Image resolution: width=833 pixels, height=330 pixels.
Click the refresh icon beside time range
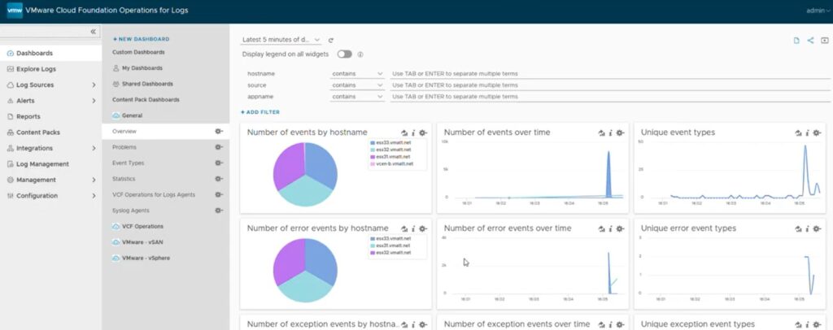tap(331, 40)
